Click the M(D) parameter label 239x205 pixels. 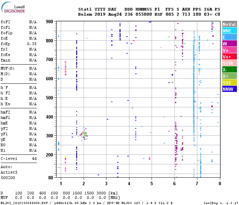coord(5,74)
